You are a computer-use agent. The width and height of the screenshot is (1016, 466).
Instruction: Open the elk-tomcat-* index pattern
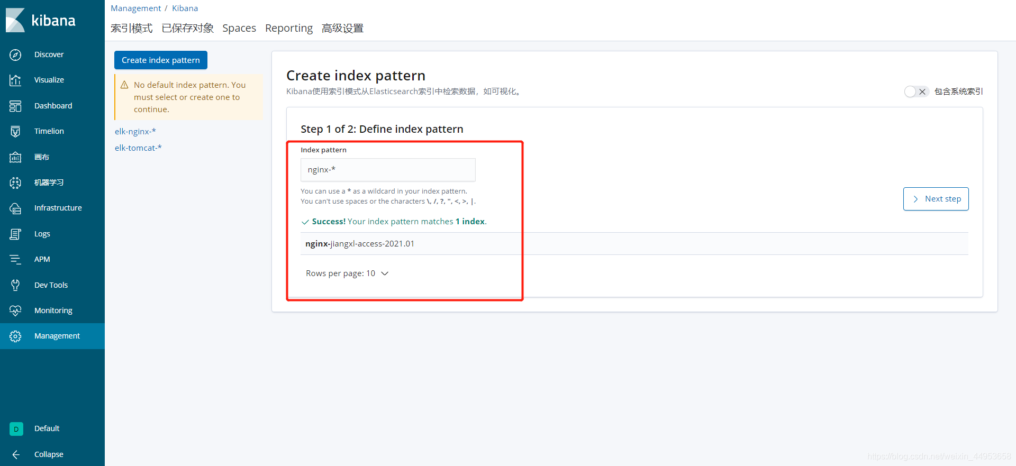[x=138, y=148]
